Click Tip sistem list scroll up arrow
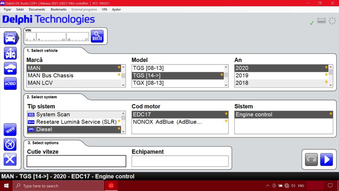Viewport: 339px width, 191px height. point(123,113)
